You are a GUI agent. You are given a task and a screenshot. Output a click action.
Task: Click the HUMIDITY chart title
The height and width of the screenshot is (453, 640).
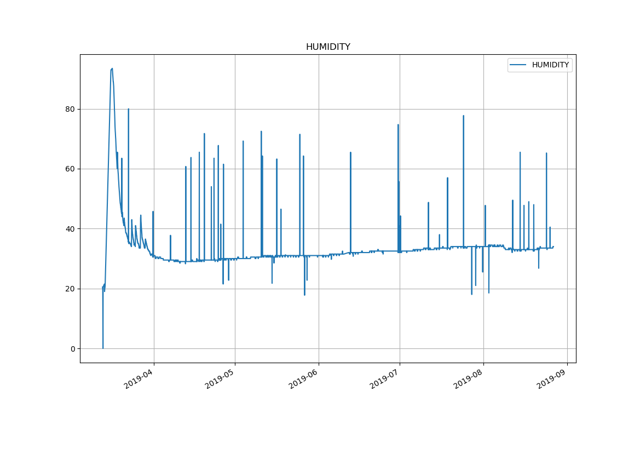(x=327, y=47)
